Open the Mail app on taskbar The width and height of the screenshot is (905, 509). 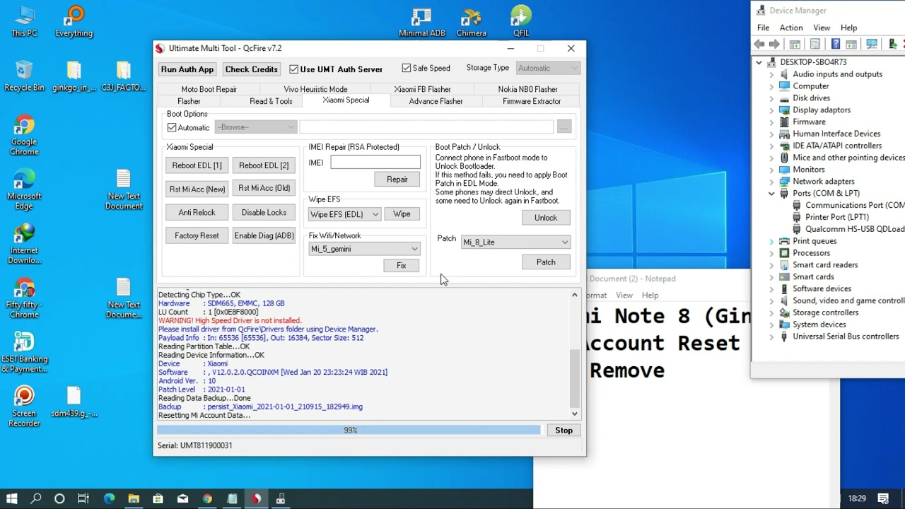(x=182, y=498)
